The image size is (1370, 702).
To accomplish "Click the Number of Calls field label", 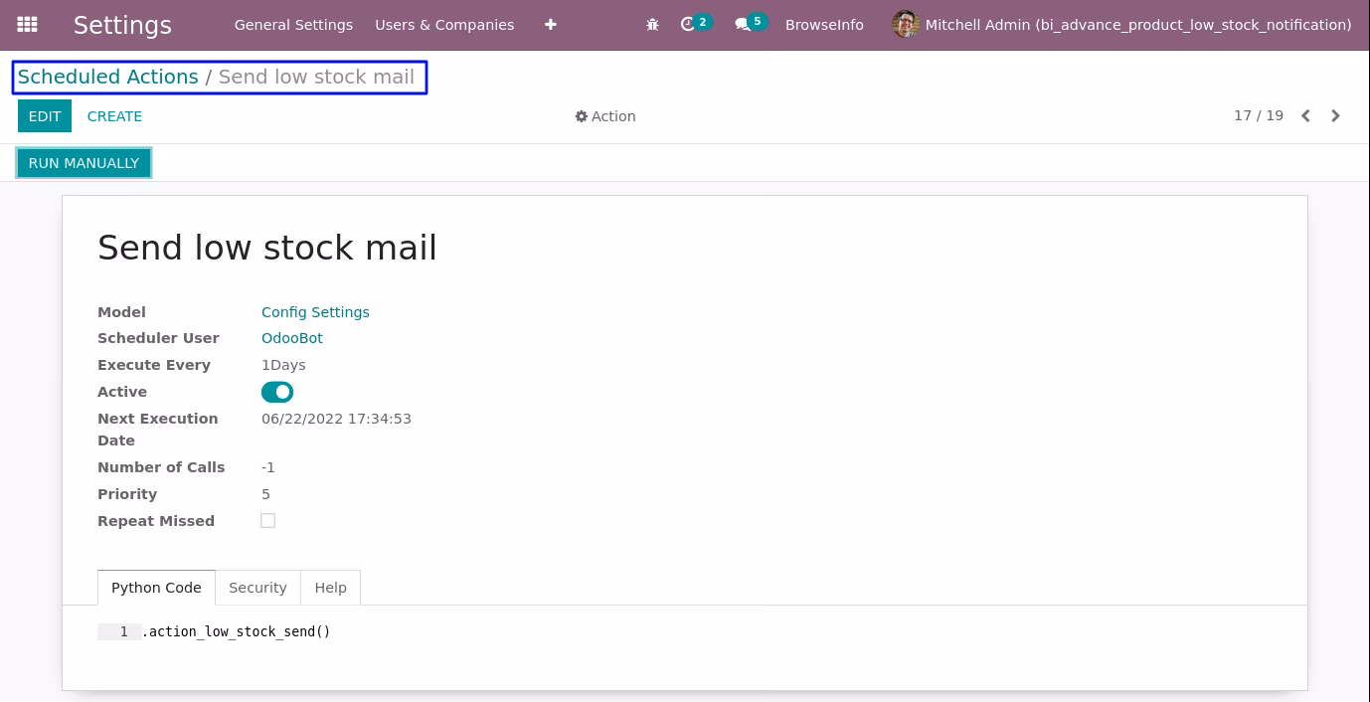I will point(161,467).
